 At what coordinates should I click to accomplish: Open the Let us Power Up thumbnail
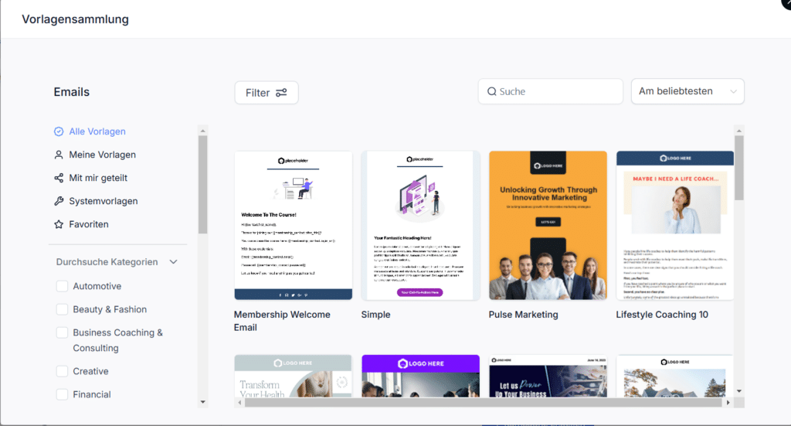pos(548,376)
